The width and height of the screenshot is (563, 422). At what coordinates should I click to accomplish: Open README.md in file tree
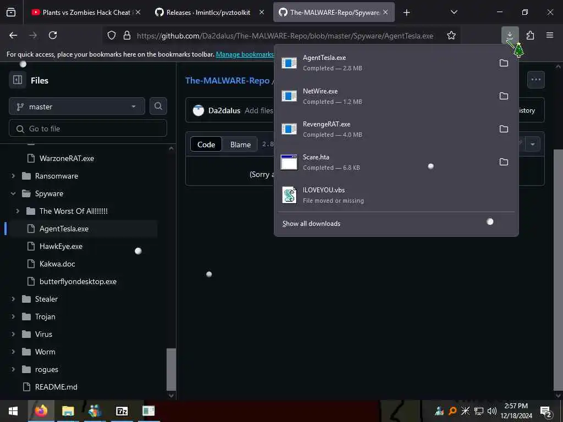tap(56, 387)
